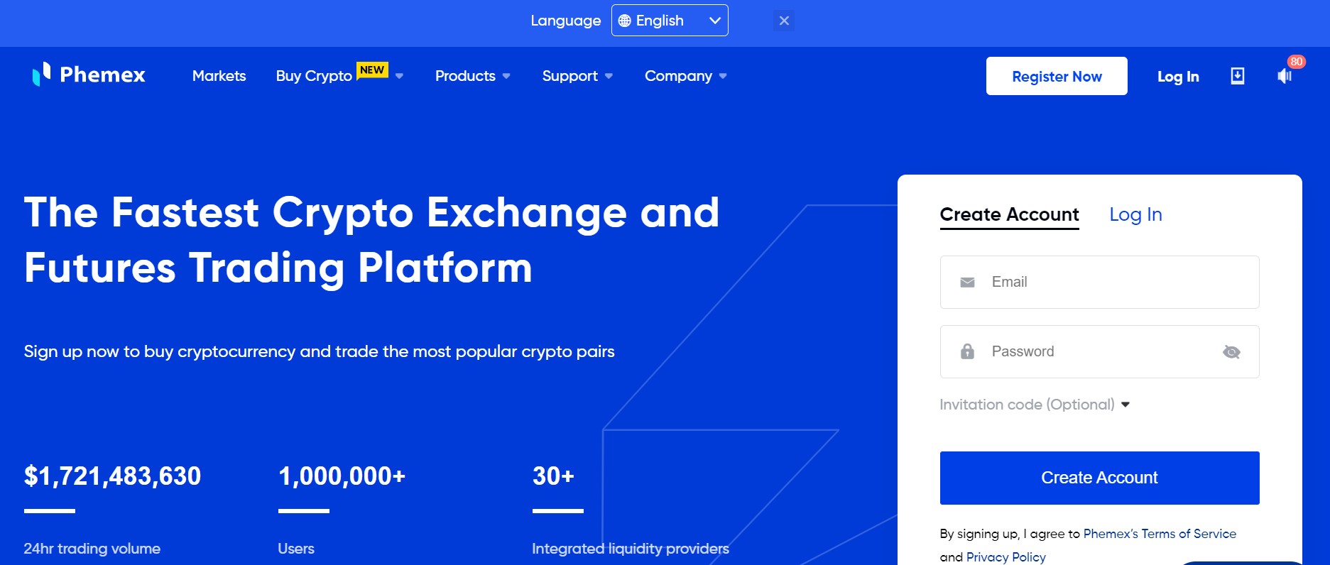Open the English language dropdown
Image resolution: width=1330 pixels, height=565 pixels.
pos(670,21)
